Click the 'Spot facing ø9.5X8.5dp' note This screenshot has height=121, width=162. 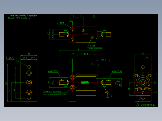pyautogui.click(x=54, y=94)
